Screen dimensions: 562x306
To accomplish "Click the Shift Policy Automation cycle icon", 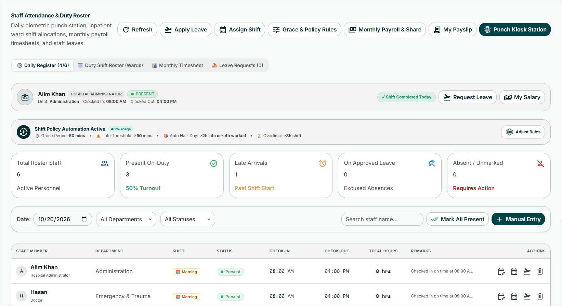I will click(24, 132).
